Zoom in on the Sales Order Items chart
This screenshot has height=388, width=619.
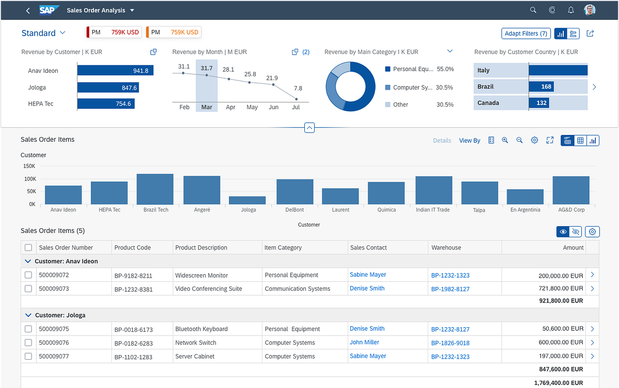click(x=505, y=140)
